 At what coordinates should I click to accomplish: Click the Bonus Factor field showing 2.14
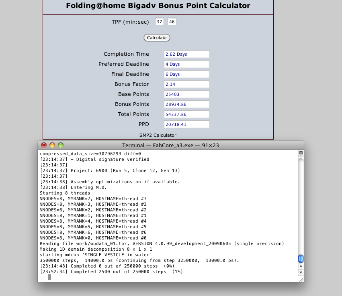[186, 84]
